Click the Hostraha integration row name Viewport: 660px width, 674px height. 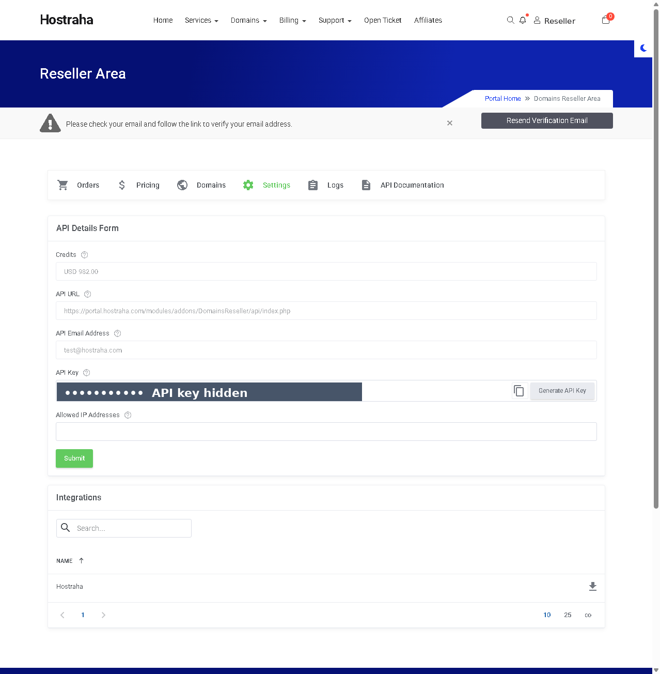tap(70, 587)
